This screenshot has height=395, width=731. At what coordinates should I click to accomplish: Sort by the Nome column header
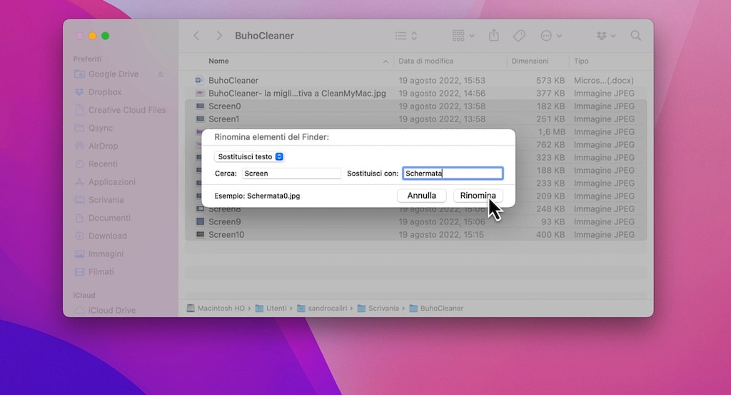[218, 61]
